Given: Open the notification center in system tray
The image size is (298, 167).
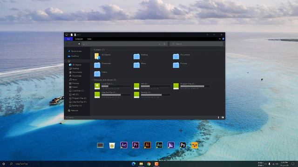Looking at the screenshot, I should [293, 164].
